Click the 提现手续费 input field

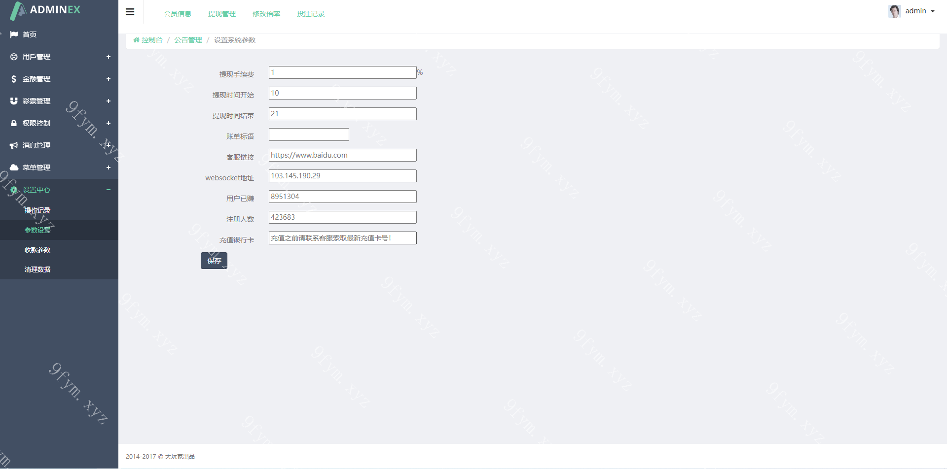[x=343, y=72]
